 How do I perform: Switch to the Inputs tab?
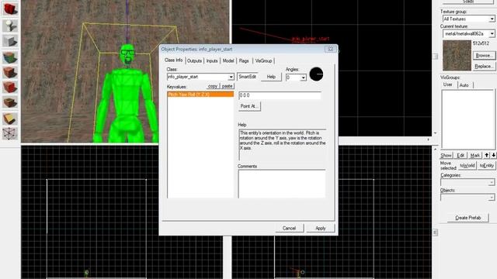212,60
